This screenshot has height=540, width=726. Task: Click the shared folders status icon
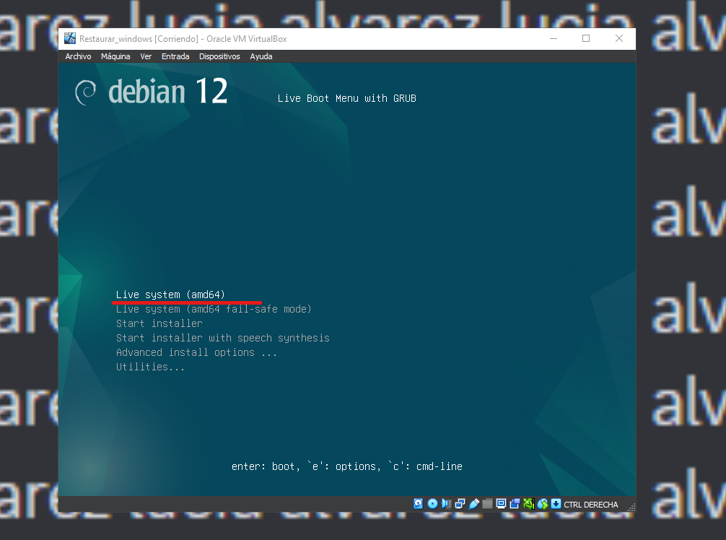point(487,503)
